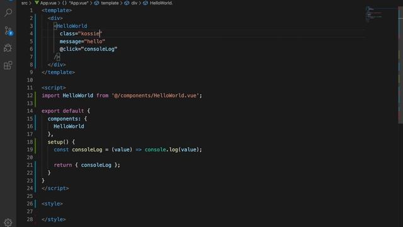403x227 pixels.
Task: Click 'HelloWorld' on line 16
Action: click(69, 126)
